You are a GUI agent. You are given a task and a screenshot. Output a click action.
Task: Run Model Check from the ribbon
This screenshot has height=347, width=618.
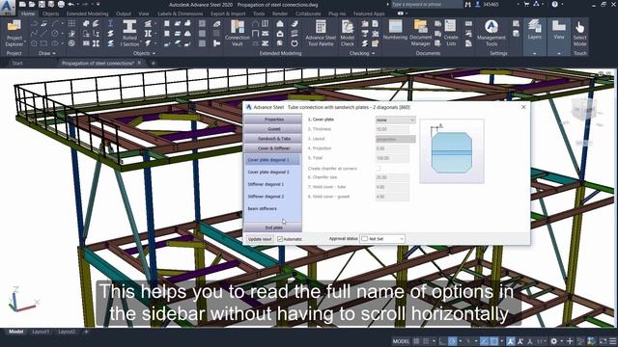(x=348, y=33)
